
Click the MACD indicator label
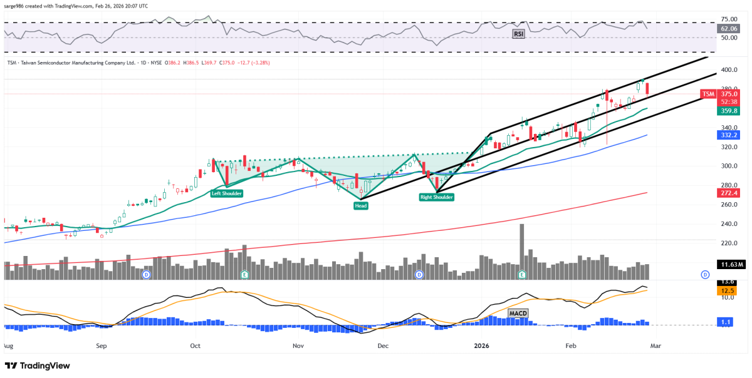tap(516, 312)
